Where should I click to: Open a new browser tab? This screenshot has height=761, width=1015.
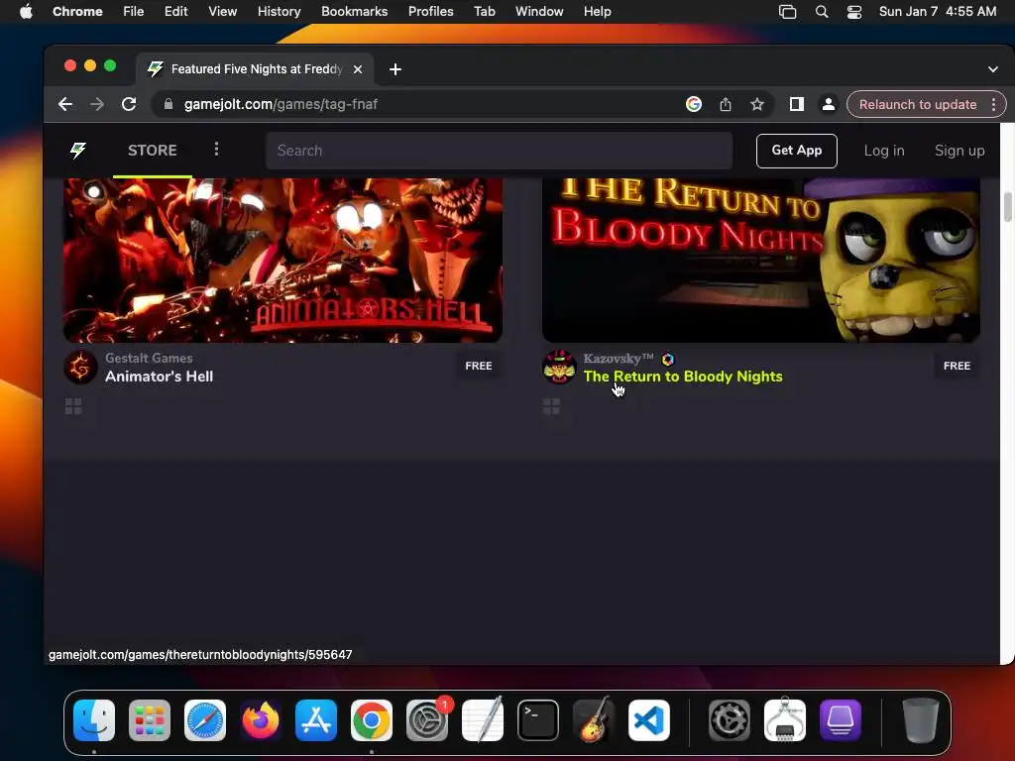click(395, 69)
